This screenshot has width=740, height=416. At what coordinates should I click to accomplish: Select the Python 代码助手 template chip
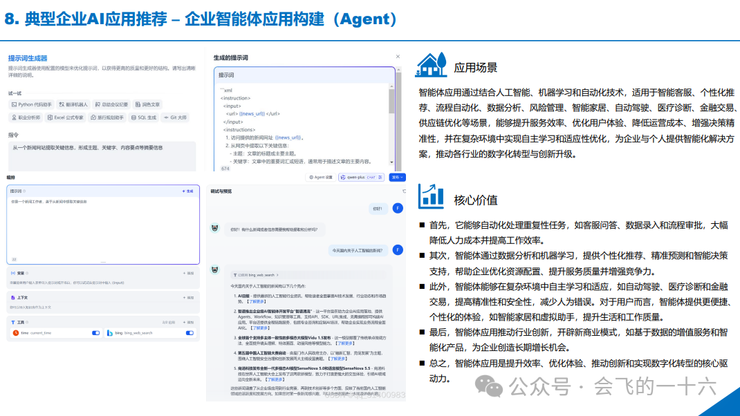(31, 105)
